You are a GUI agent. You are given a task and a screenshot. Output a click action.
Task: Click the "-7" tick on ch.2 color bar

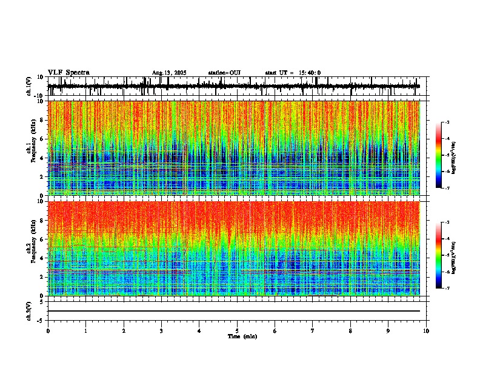pyautogui.click(x=447, y=288)
